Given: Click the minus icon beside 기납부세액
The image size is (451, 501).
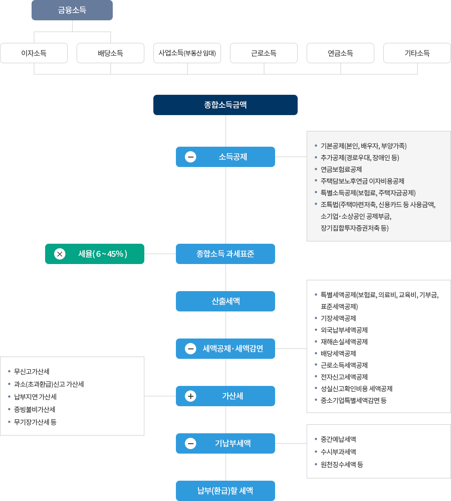Looking at the screenshot, I should point(190,443).
